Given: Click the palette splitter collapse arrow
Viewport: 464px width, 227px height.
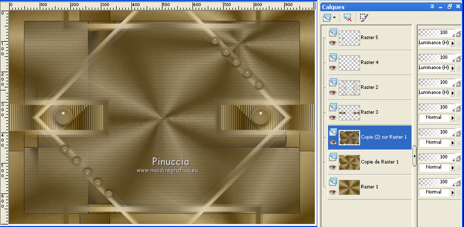Looking at the screenshot, I should [414, 155].
